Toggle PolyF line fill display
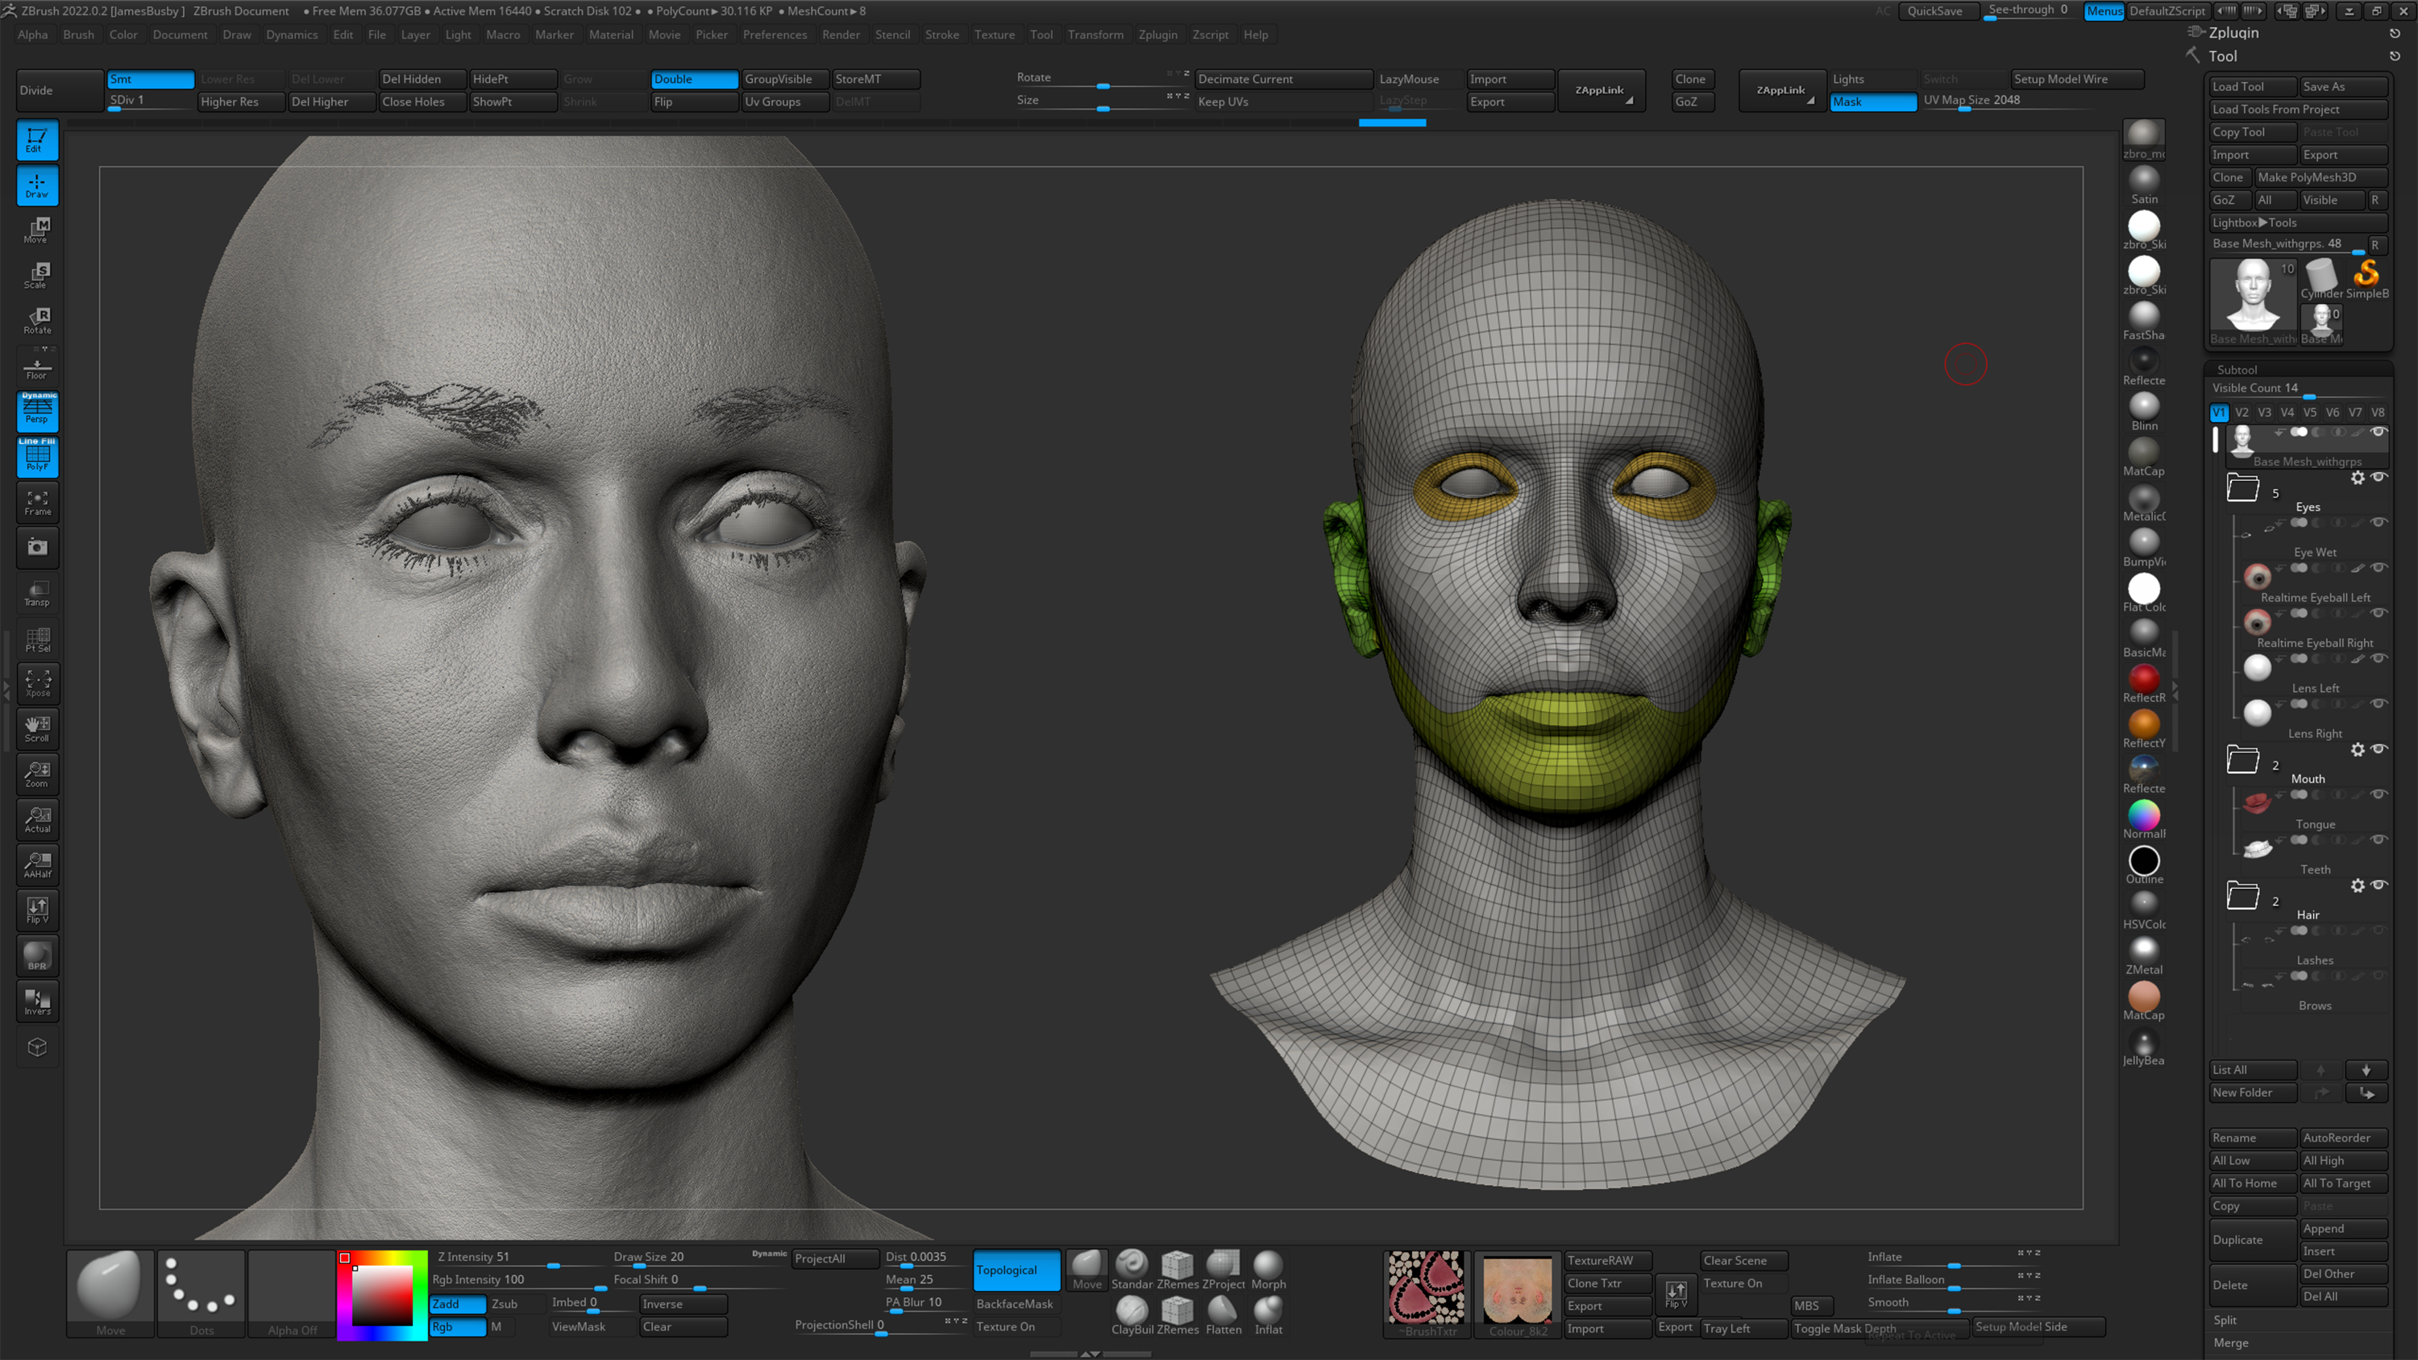Screen dimensions: 2418x1360 tap(36, 458)
